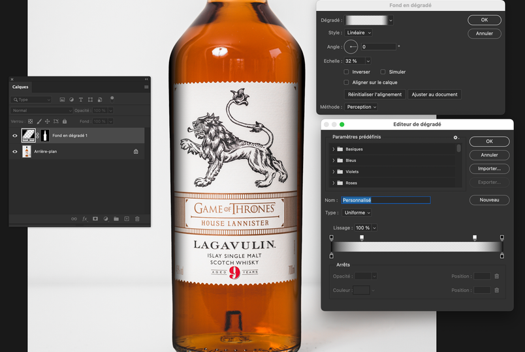Toggle the layer filtering on/off switch

point(112,99)
